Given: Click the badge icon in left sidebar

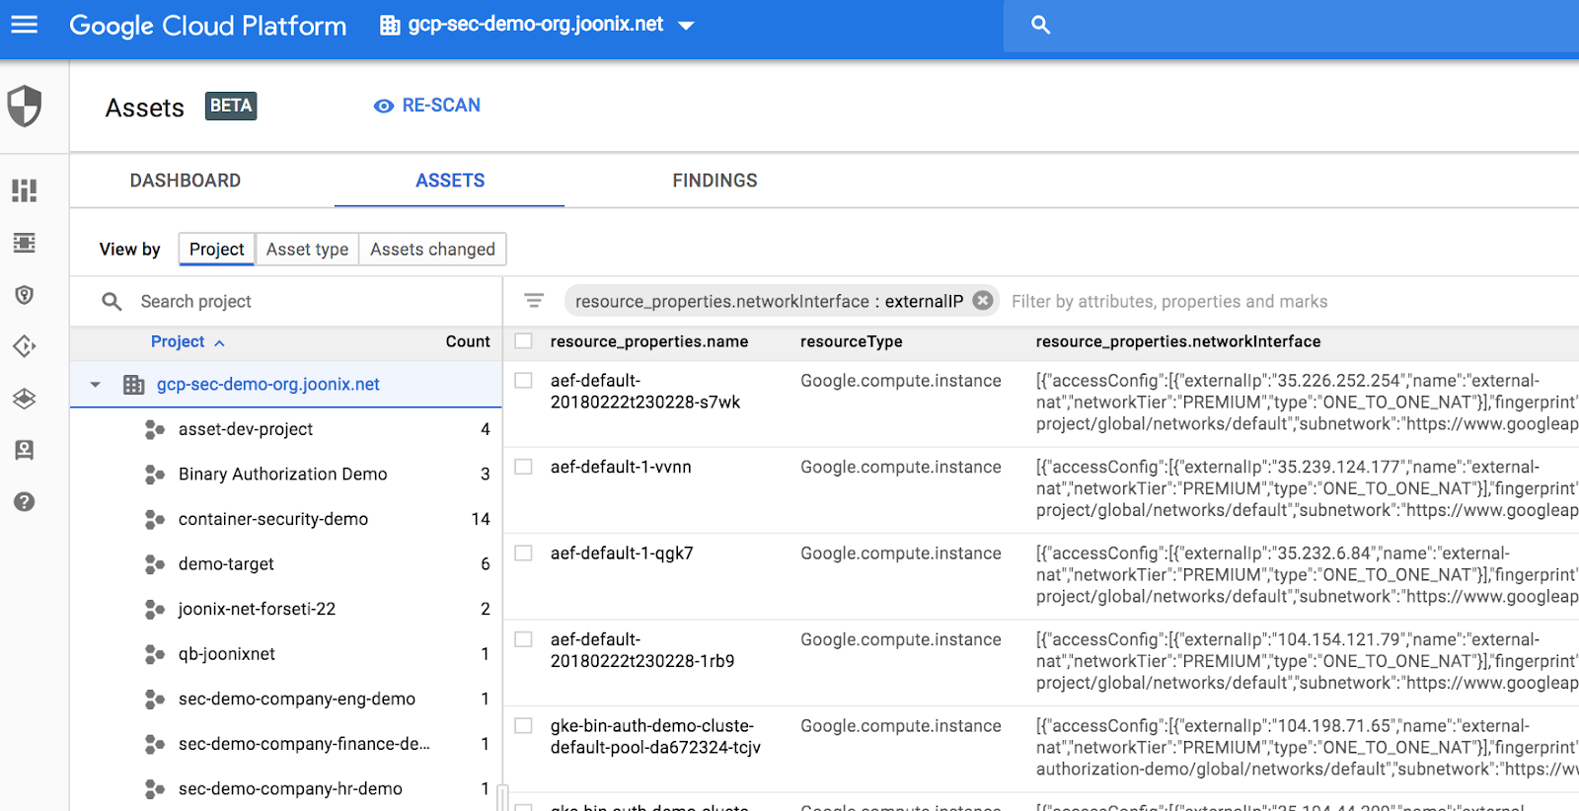Looking at the screenshot, I should [x=25, y=450].
